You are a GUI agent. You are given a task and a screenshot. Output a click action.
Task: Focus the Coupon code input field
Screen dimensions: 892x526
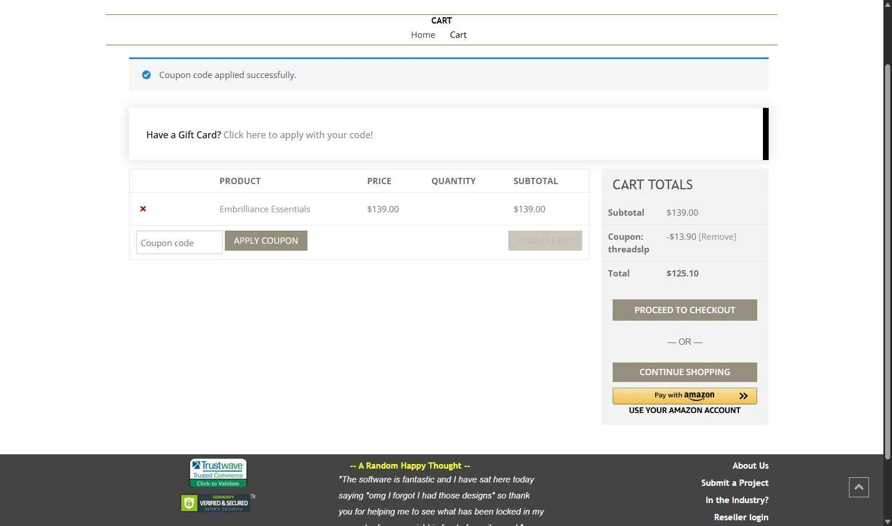(180, 243)
